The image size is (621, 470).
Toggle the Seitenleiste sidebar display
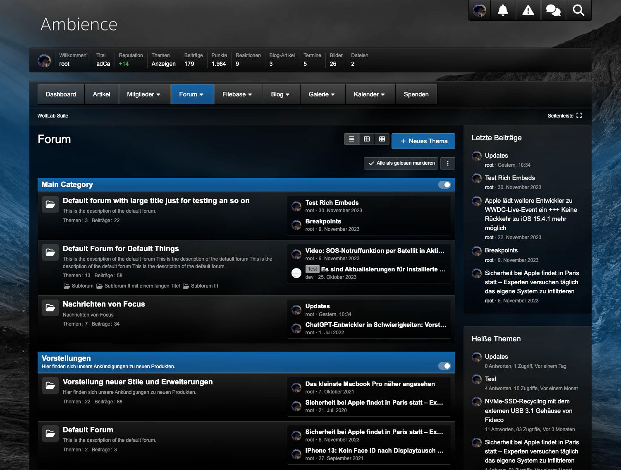(x=564, y=116)
